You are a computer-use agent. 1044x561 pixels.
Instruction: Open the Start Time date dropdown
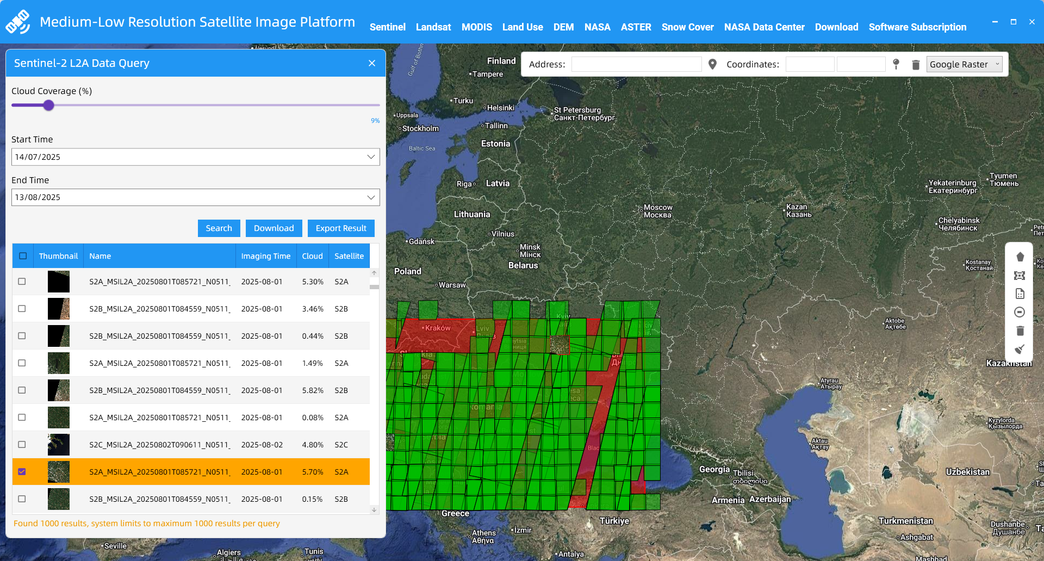(x=371, y=157)
